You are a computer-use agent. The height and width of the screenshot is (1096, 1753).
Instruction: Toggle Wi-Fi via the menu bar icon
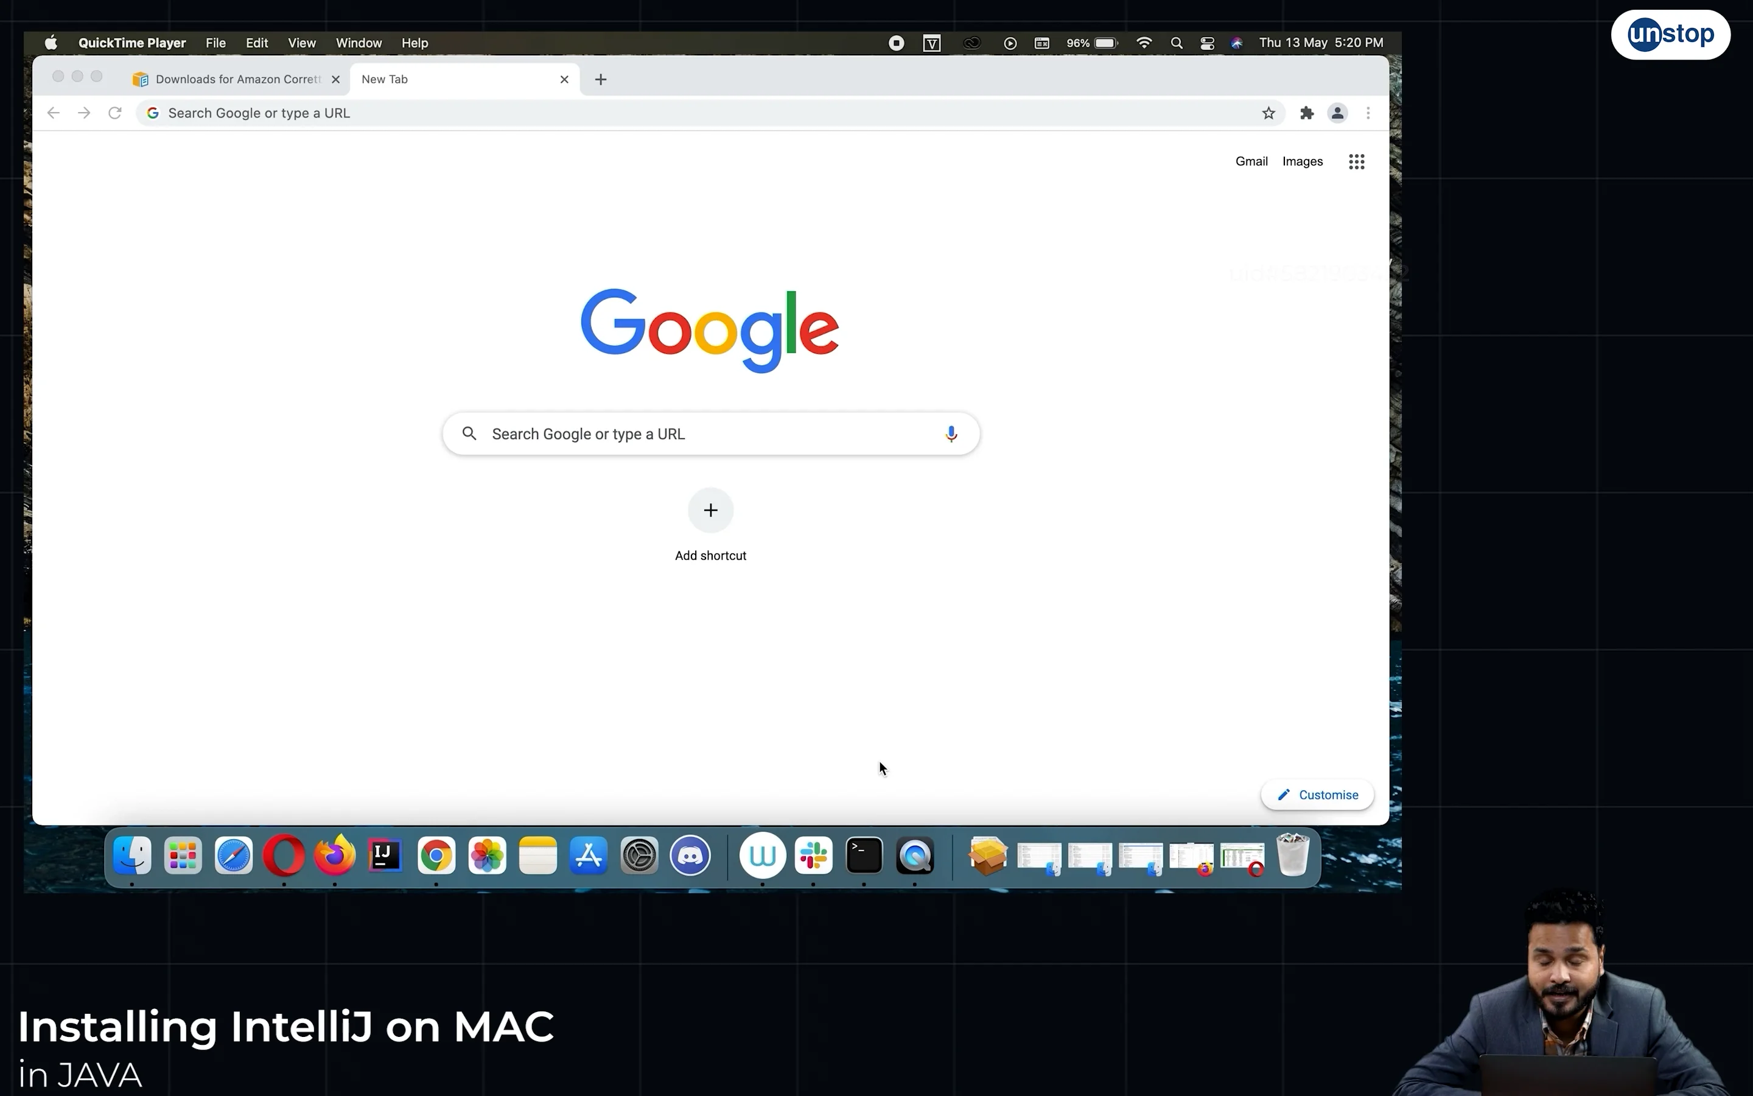click(1143, 43)
